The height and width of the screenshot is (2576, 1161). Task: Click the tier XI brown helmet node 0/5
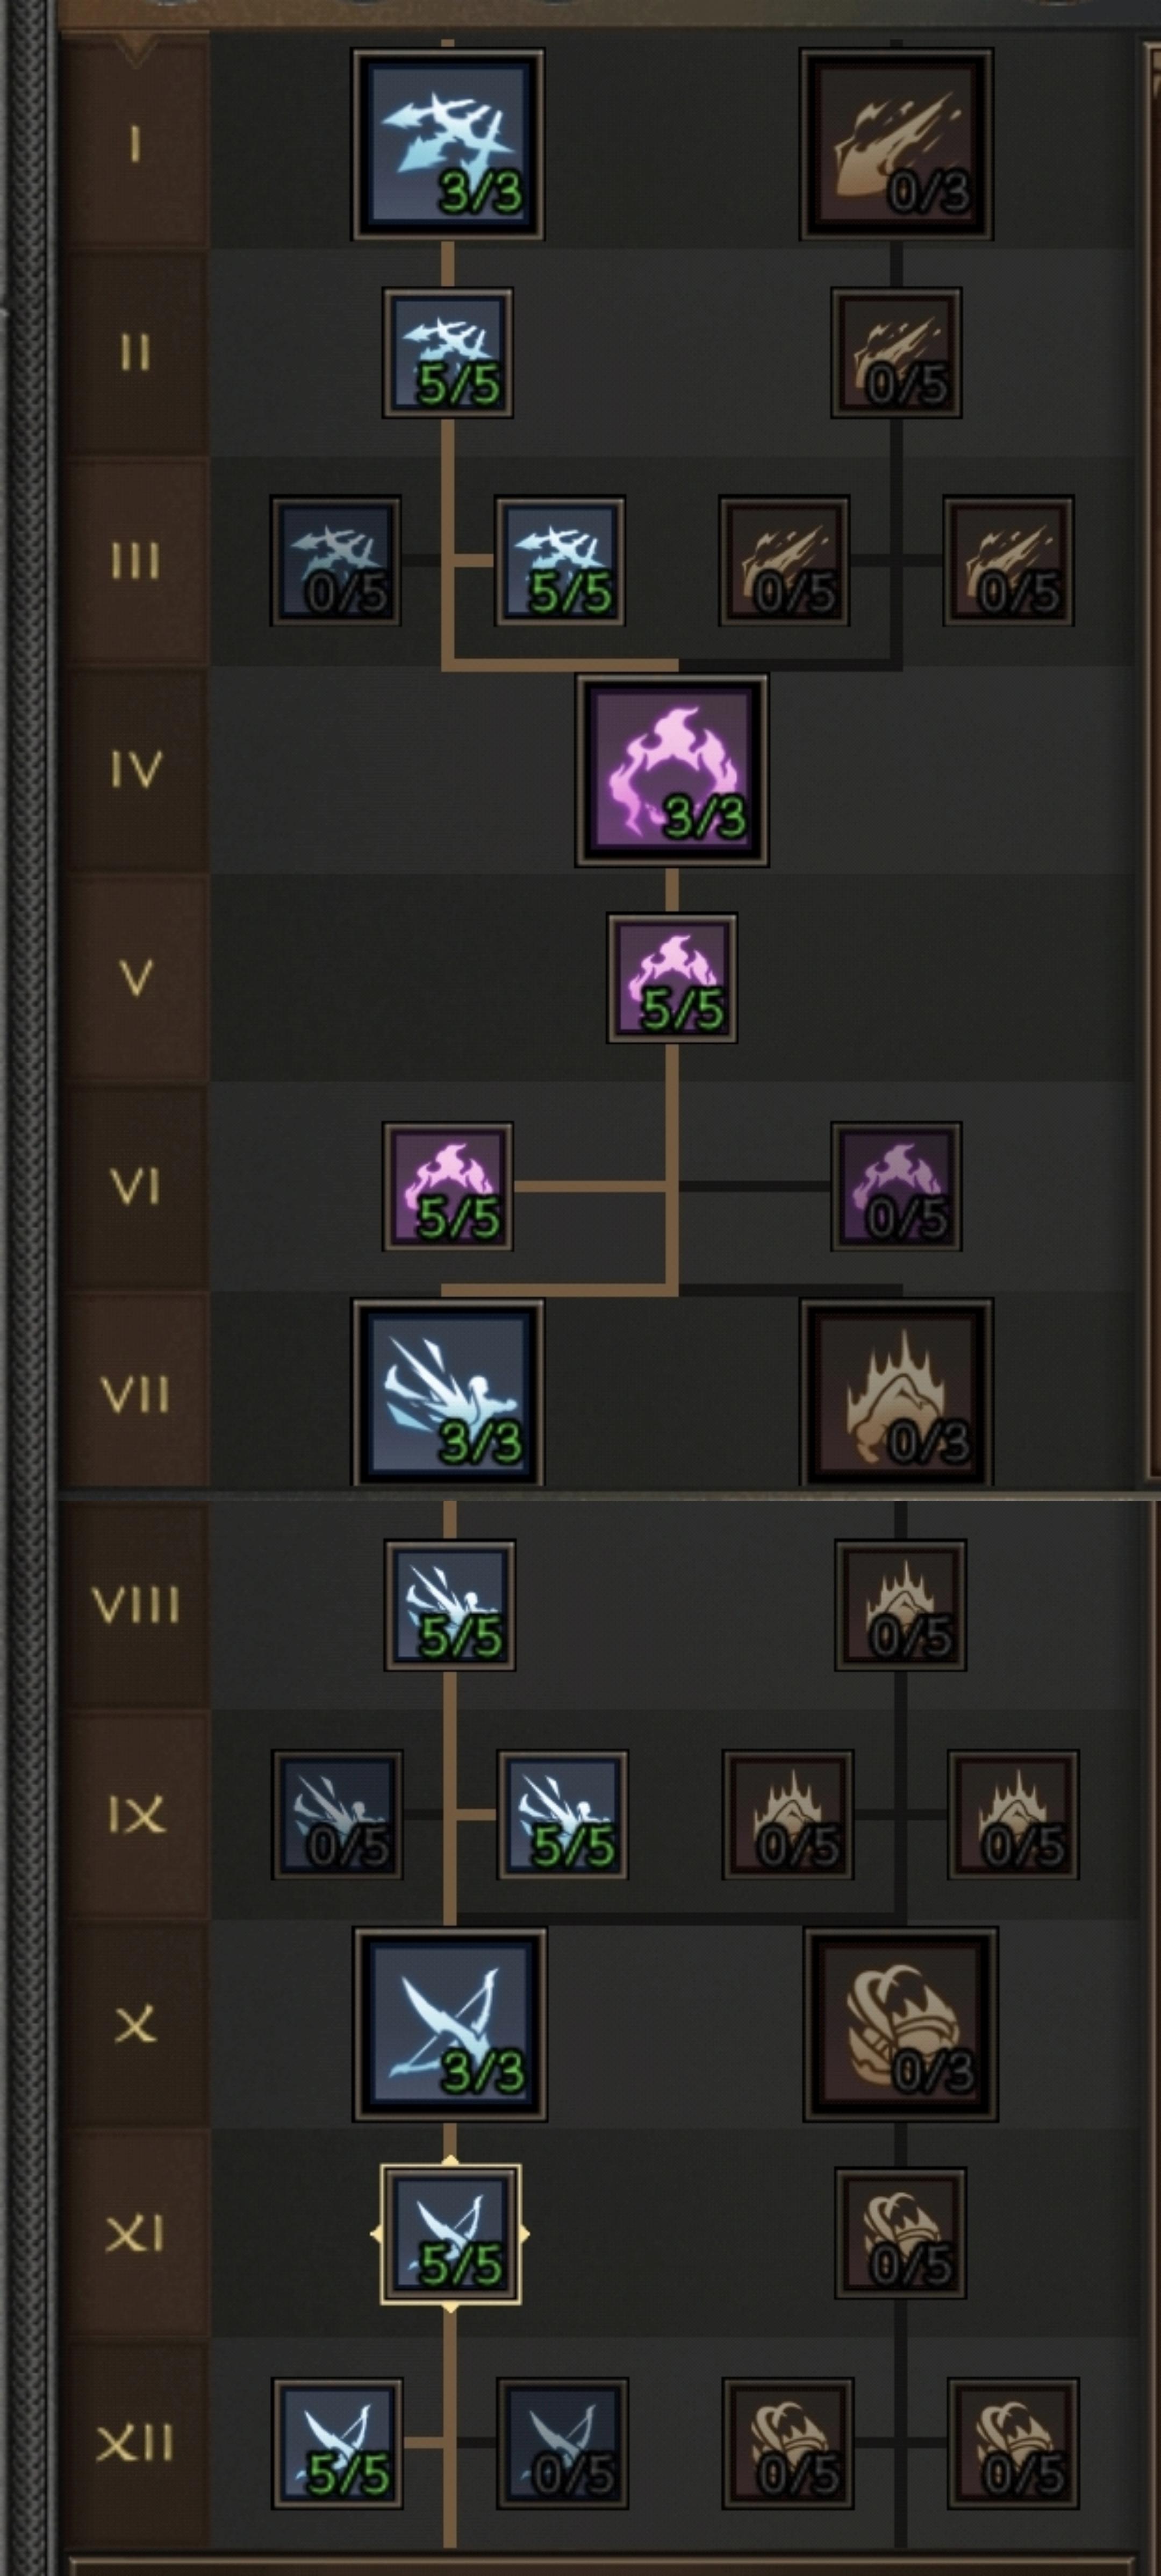coord(900,2233)
